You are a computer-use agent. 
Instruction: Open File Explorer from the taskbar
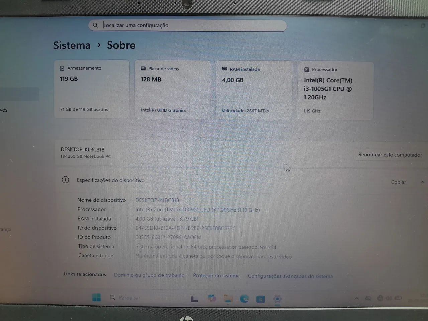point(228,299)
